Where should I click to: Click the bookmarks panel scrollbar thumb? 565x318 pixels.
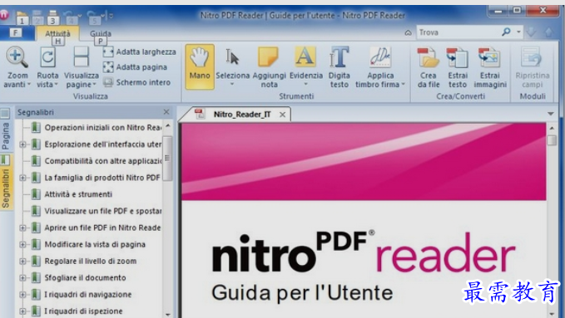[x=167, y=158]
